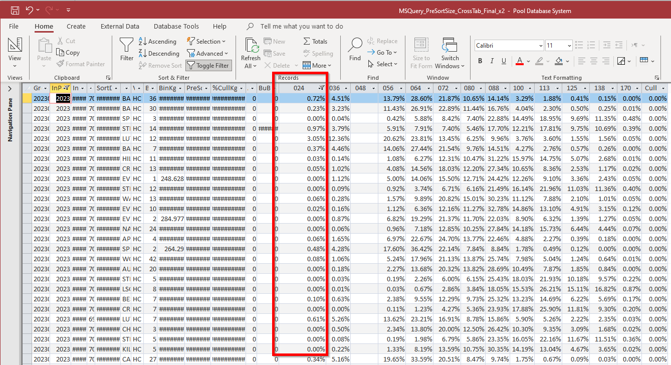The width and height of the screenshot is (671, 365).
Task: Open the Database Tools tab
Action: tap(176, 26)
